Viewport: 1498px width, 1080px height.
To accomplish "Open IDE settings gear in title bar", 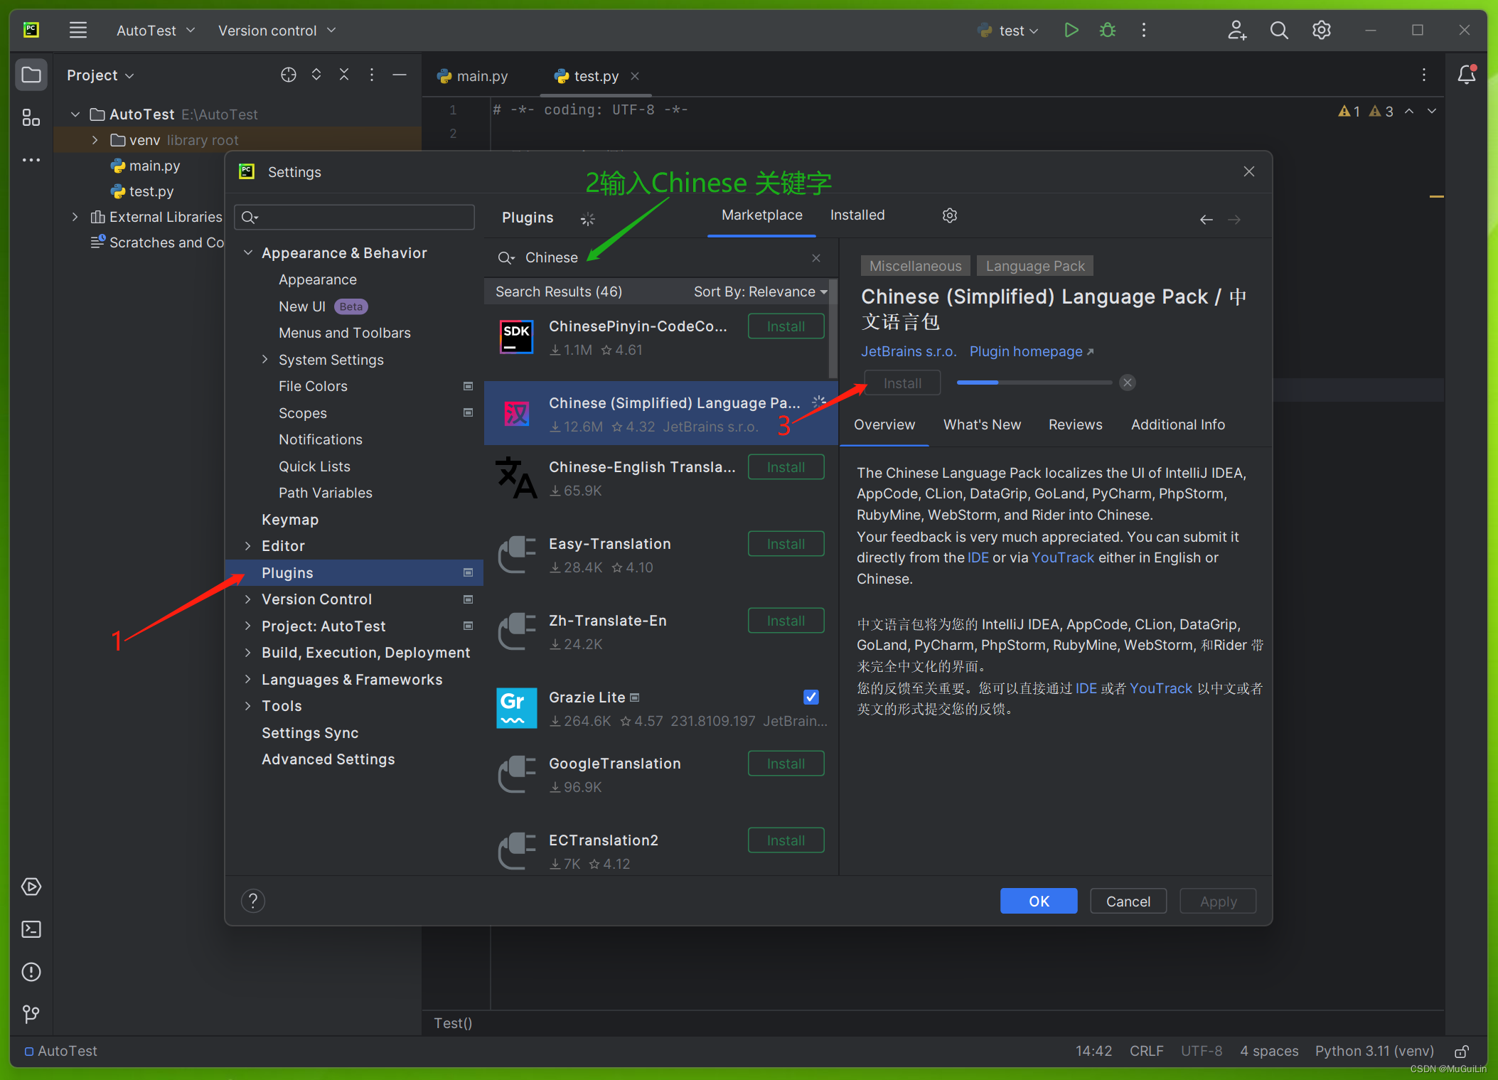I will 1321,30.
